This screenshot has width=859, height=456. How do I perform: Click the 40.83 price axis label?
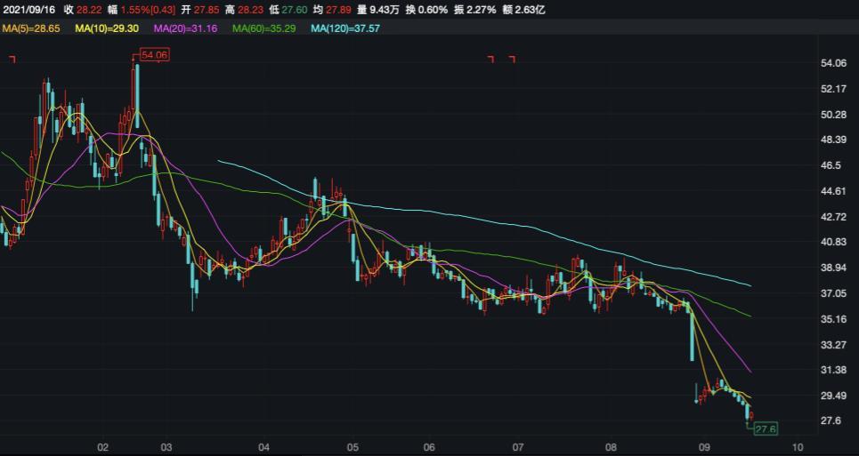tap(832, 242)
